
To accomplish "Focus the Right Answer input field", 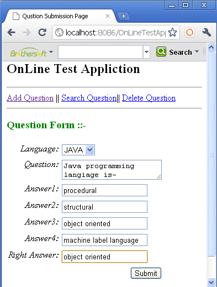I will click(x=104, y=257).
